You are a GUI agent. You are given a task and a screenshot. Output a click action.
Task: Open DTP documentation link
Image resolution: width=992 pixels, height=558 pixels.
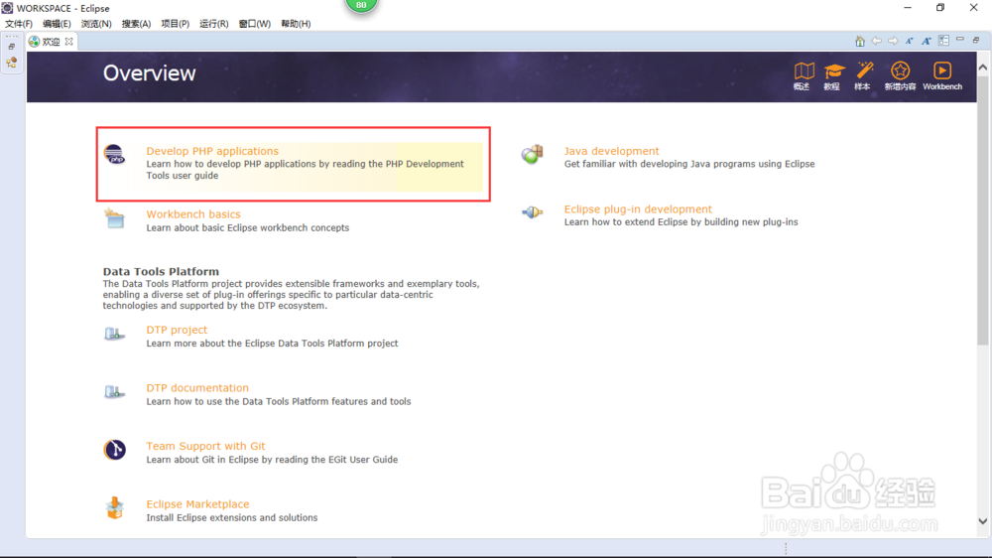(x=197, y=387)
